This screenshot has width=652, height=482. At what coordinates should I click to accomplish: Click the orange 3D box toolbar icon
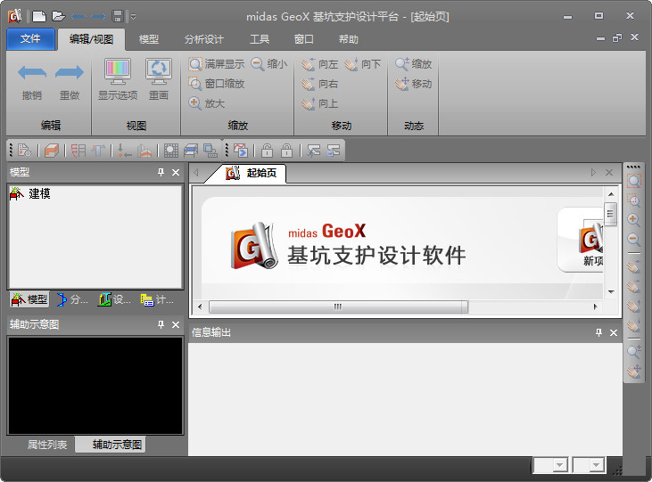tap(52, 150)
